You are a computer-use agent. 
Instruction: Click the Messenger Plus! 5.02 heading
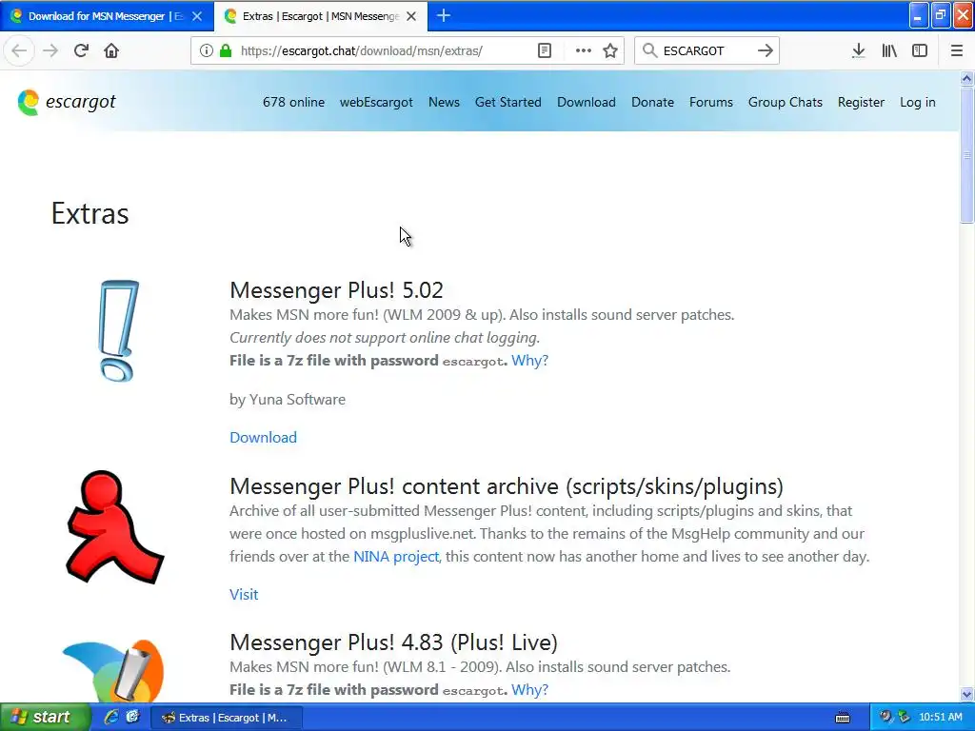pyautogui.click(x=336, y=290)
